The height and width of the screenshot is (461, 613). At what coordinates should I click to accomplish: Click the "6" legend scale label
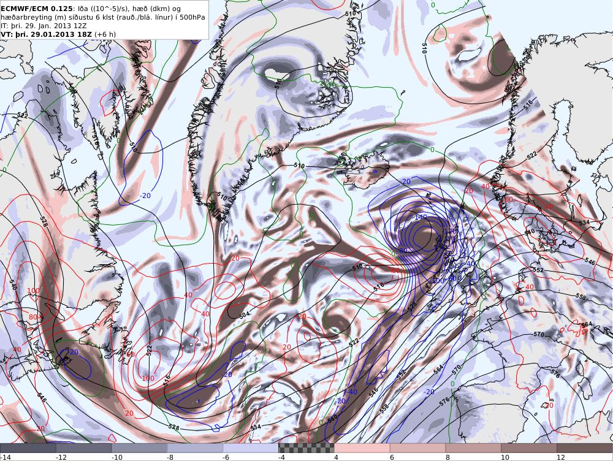(392, 457)
